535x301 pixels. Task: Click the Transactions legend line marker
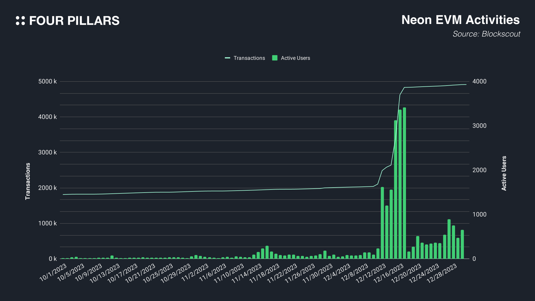coord(227,58)
